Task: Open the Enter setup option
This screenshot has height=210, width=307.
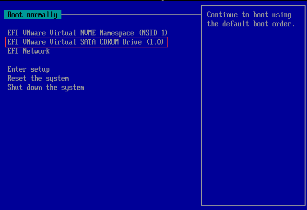Action: [x=29, y=69]
